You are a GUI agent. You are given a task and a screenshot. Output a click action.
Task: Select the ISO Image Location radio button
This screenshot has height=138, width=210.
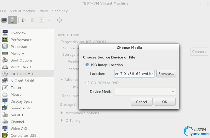(x=87, y=65)
